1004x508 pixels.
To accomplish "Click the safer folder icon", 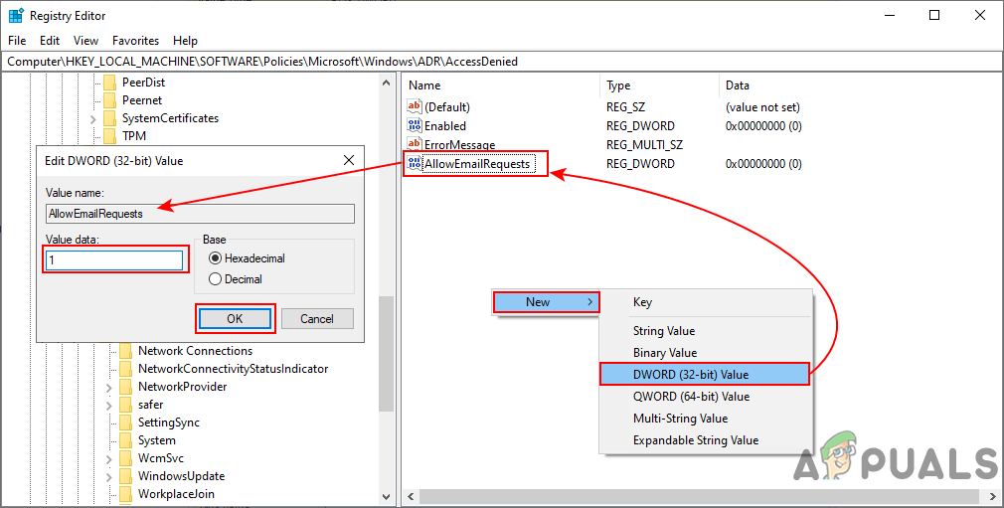I will click(126, 405).
